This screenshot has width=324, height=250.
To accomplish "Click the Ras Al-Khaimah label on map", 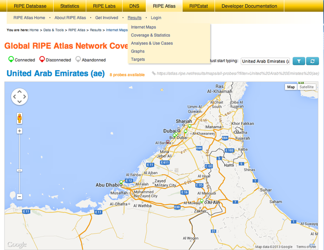I will coord(220,89).
